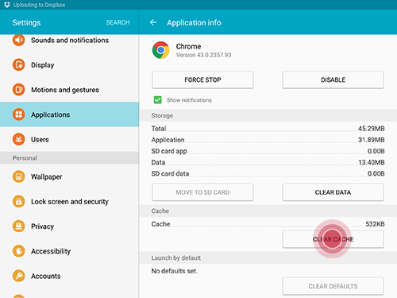Open Accessibility settings
Screen dimensions: 397x298
(x=69, y=251)
